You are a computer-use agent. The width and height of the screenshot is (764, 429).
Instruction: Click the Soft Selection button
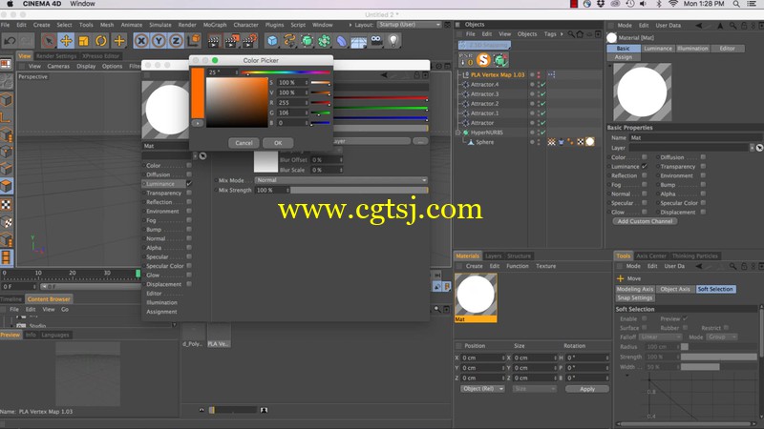pos(715,289)
